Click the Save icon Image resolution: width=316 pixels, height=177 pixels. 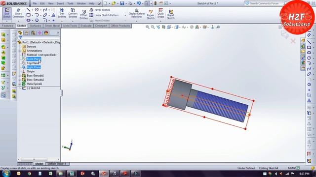point(122,3)
